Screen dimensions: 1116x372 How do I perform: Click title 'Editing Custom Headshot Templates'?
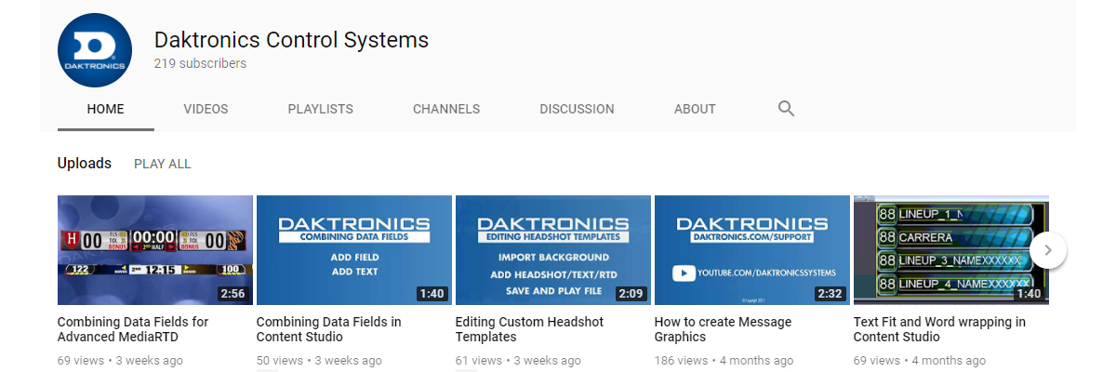tap(530, 329)
